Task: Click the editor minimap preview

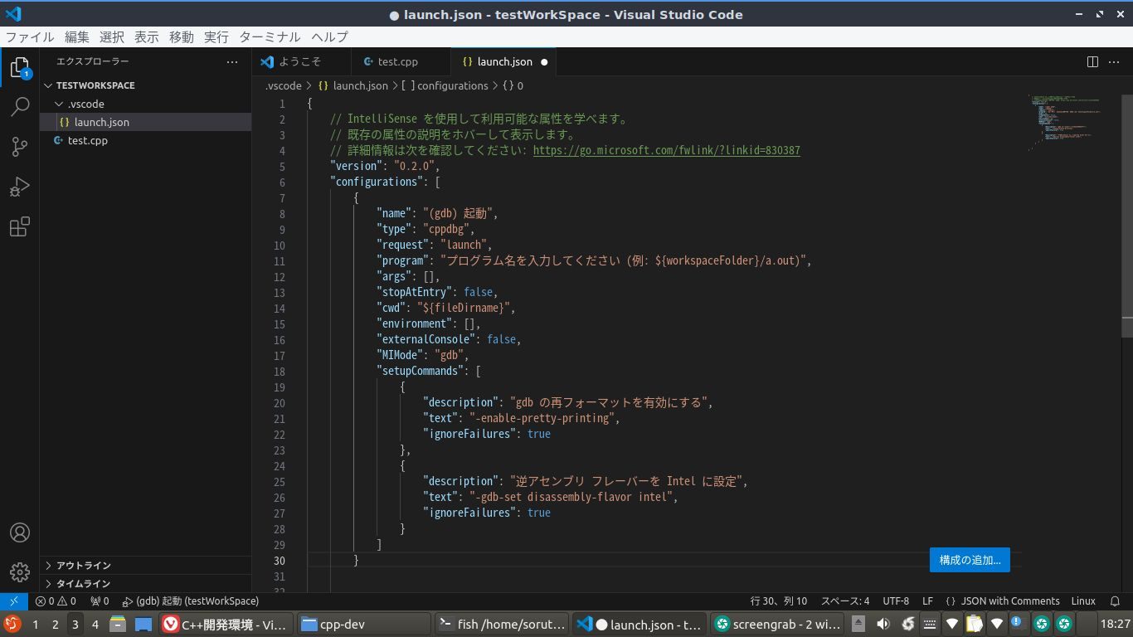Action: 1067,123
